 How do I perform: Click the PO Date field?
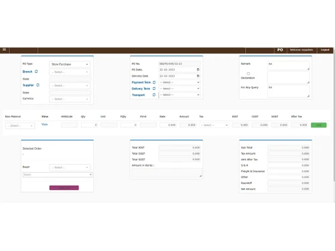180,70
